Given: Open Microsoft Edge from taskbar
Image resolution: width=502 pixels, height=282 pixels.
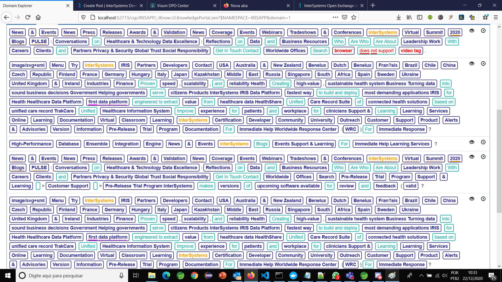Looking at the screenshot, I should tap(166, 275).
